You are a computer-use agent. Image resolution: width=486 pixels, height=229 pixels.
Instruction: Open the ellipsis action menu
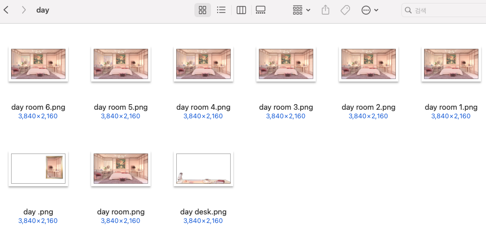(x=370, y=10)
